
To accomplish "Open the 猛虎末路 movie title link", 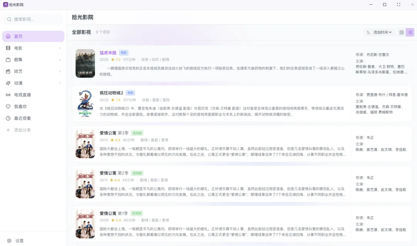I will [108, 53].
